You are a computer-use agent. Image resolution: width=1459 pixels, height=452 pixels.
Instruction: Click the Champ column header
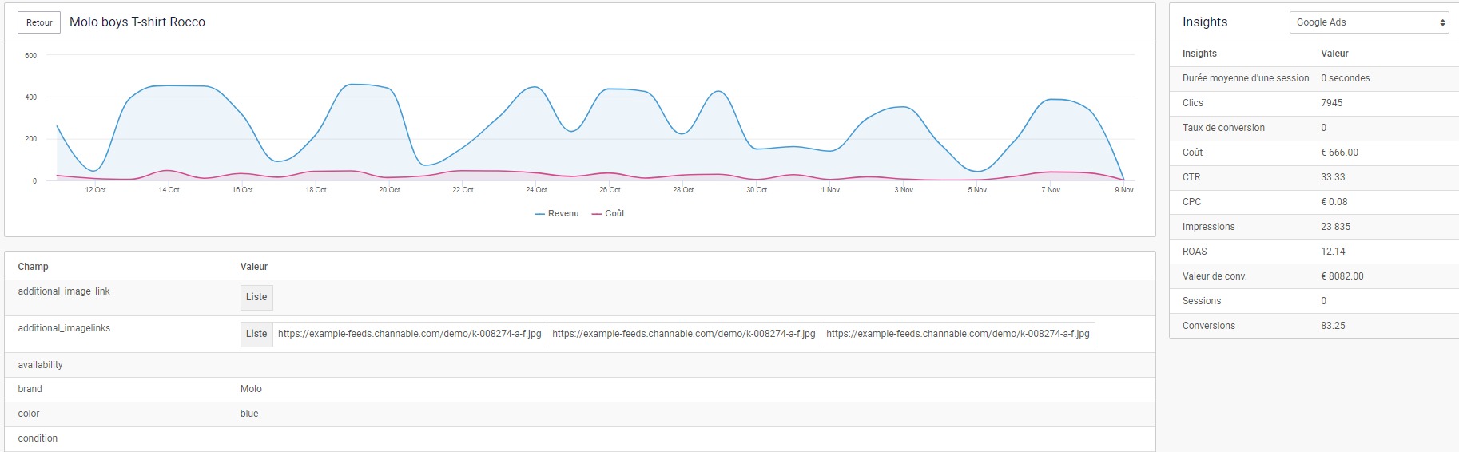34,267
